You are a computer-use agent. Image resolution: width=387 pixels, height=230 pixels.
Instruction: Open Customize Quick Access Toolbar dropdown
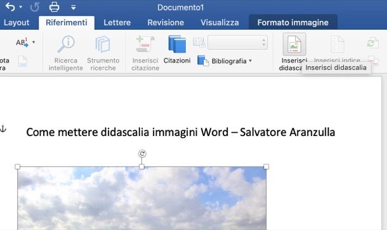[x=74, y=8]
